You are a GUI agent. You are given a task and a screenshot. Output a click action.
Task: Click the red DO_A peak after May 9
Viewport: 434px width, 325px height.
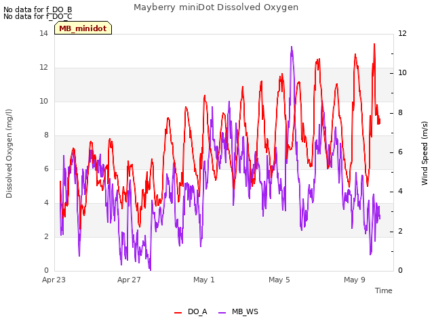(x=374, y=44)
